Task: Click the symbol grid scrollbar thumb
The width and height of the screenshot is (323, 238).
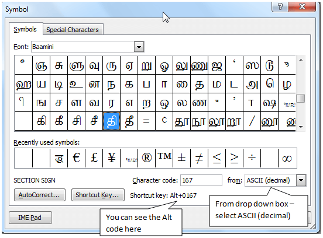Action: [301, 98]
